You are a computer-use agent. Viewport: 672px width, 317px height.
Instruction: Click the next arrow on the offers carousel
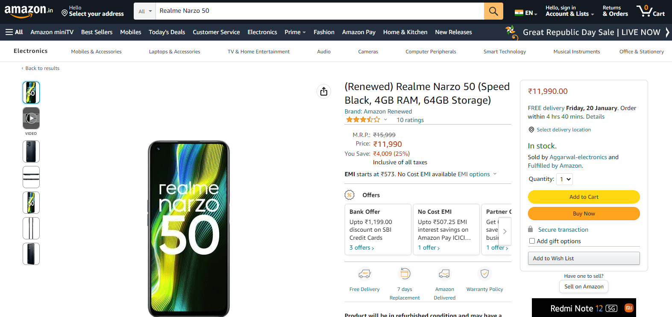505,231
